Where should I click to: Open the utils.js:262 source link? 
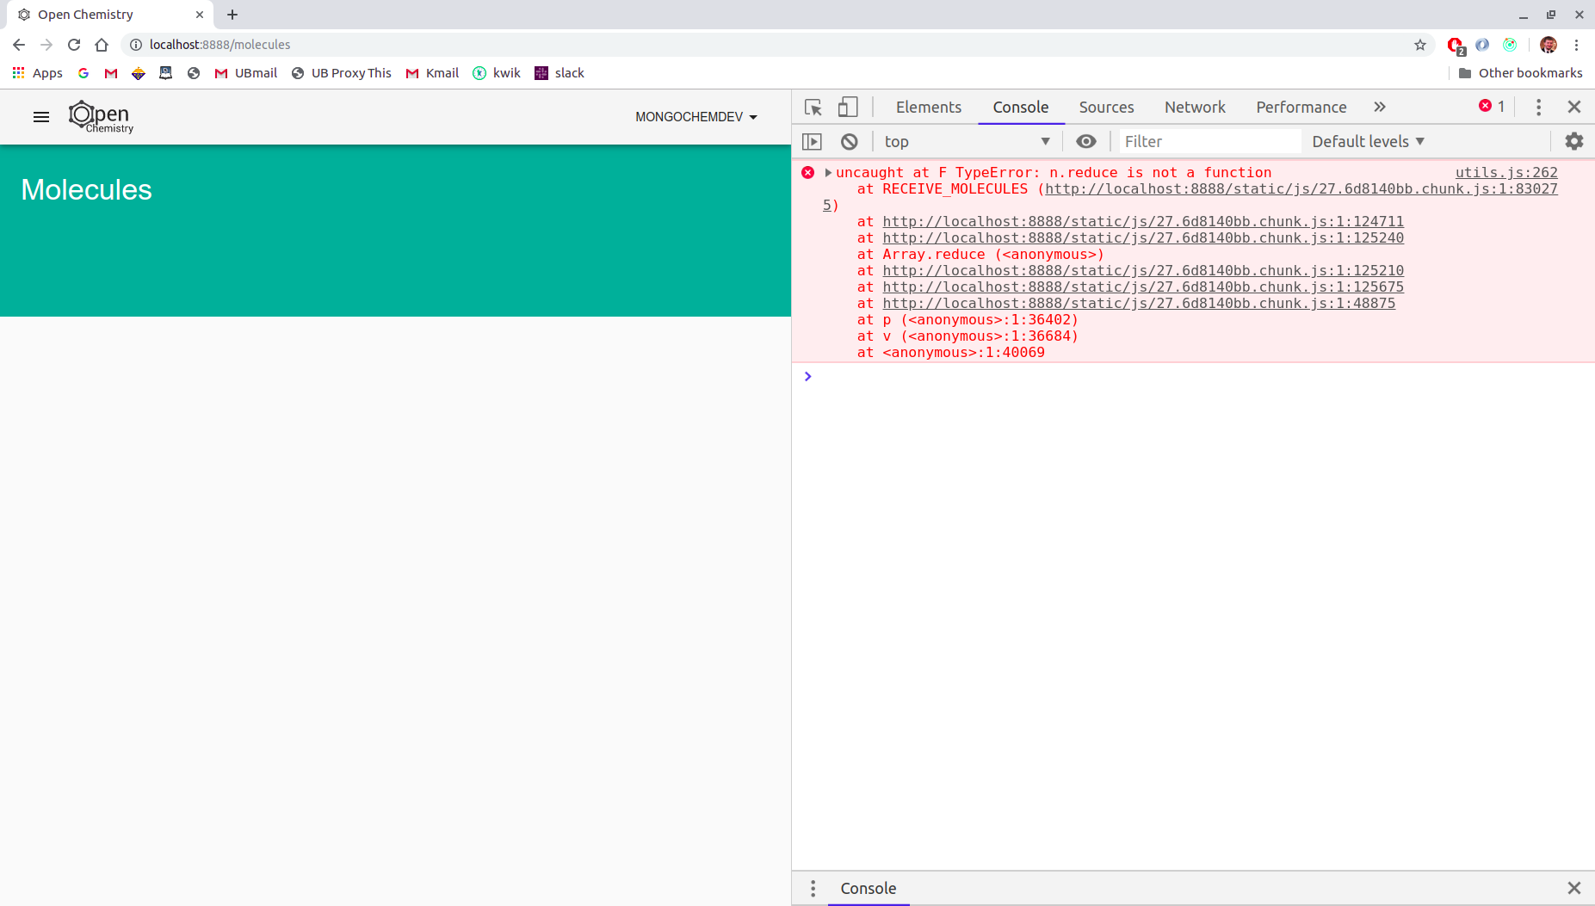pyautogui.click(x=1506, y=172)
